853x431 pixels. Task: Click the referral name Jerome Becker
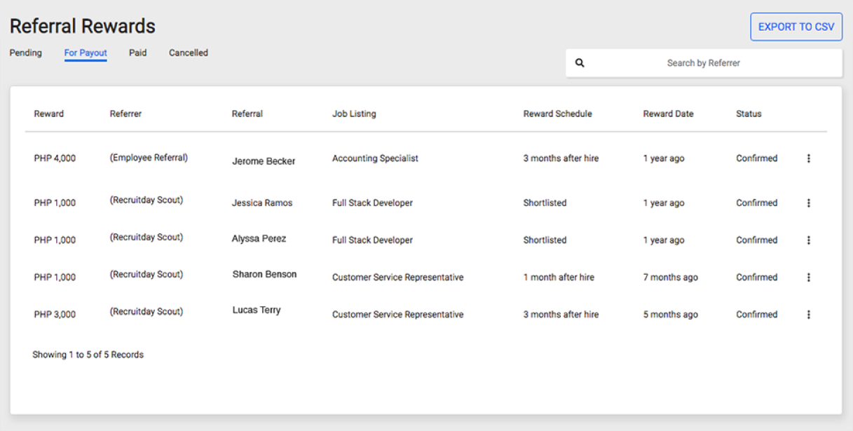(x=264, y=161)
